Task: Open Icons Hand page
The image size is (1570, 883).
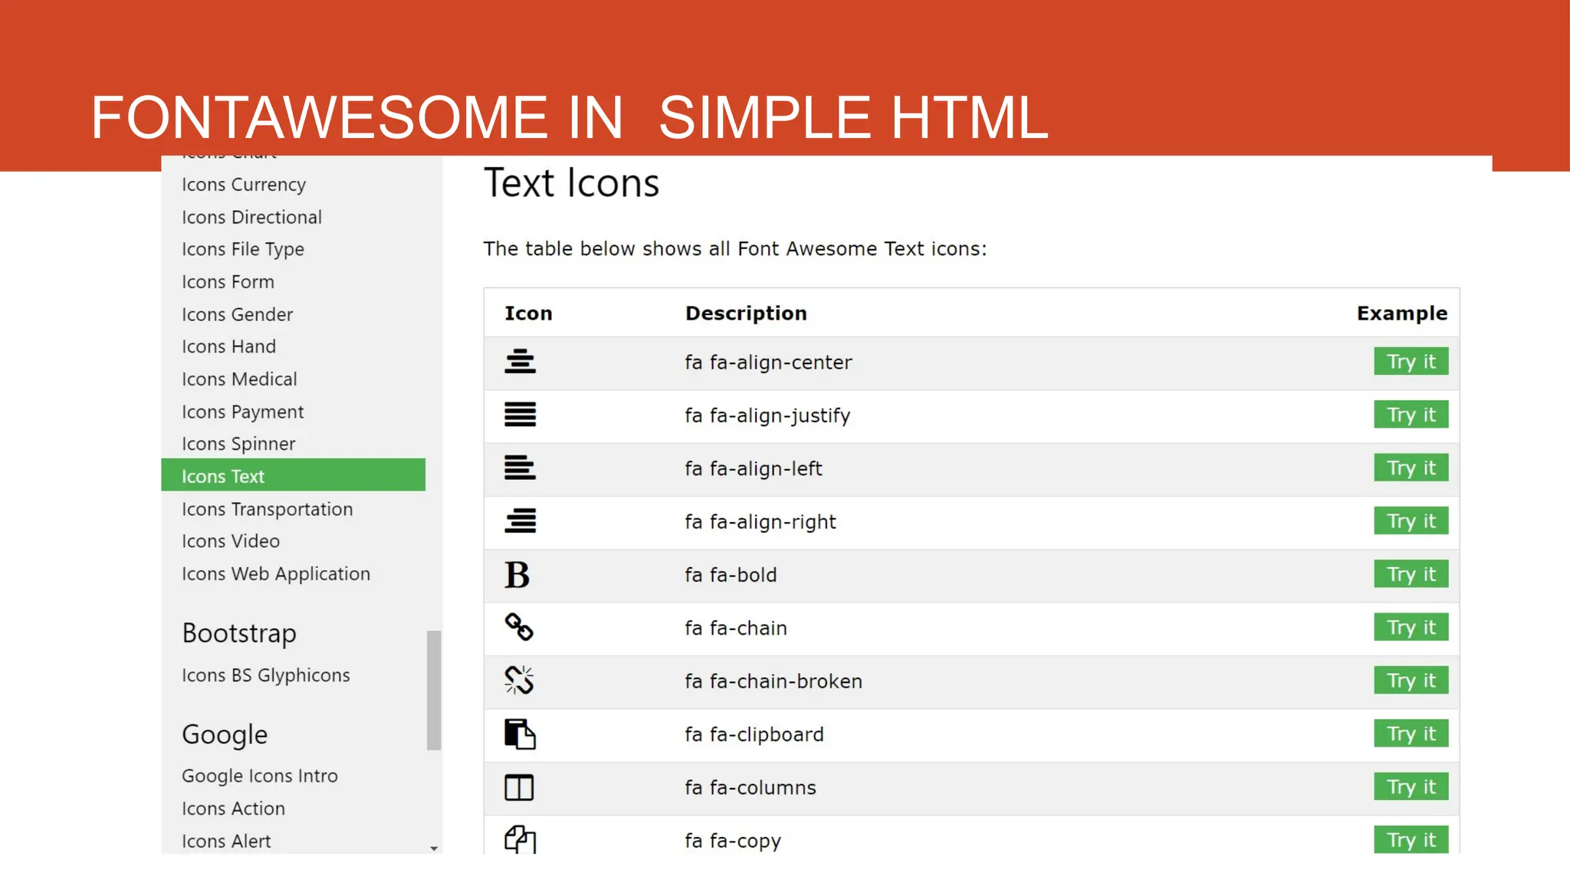Action: (x=228, y=346)
